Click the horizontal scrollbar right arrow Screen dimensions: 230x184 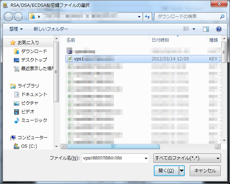pyautogui.click(x=217, y=146)
